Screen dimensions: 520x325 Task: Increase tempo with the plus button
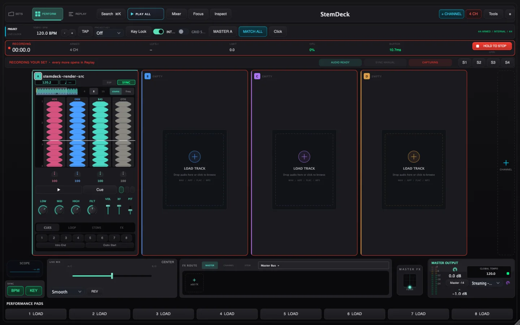72,33
